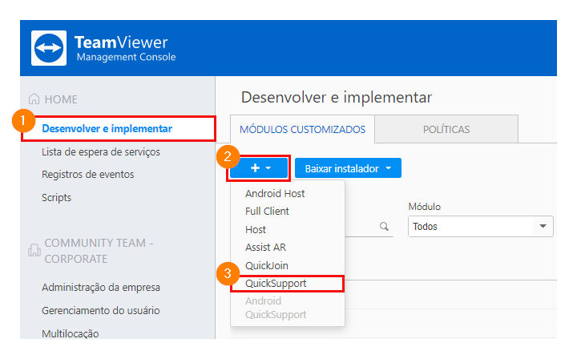Image resolution: width=577 pixels, height=359 pixels.
Task: Switch to the POLÍTICAS tab
Action: click(446, 129)
